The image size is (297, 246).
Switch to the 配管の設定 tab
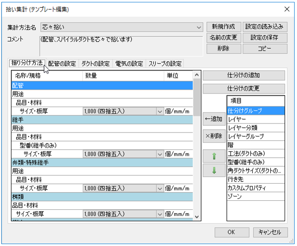(62, 64)
